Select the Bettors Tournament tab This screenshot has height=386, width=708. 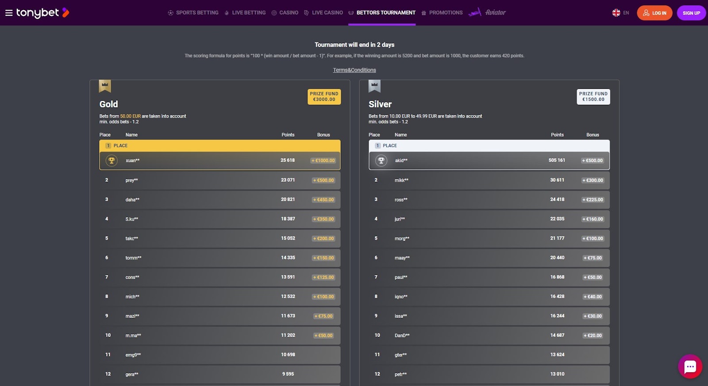(x=382, y=13)
